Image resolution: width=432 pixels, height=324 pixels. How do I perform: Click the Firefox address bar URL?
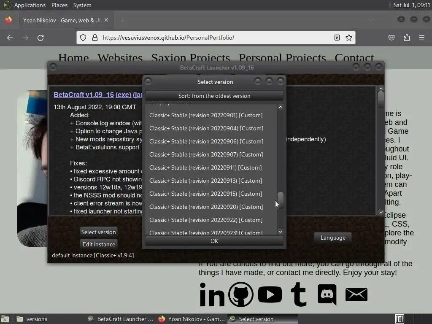(168, 38)
